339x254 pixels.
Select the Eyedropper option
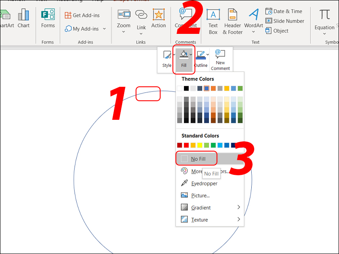click(x=204, y=183)
